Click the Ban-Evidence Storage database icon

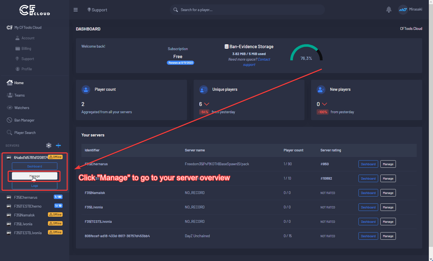pyautogui.click(x=226, y=46)
